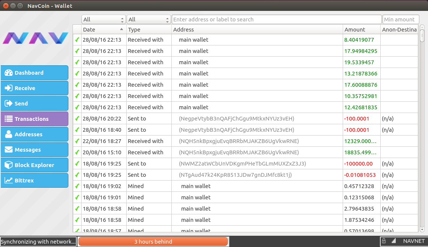Click confirmed checkmark of 17.94984295 transaction
This screenshot has height=247, width=428.
pyautogui.click(x=77, y=51)
